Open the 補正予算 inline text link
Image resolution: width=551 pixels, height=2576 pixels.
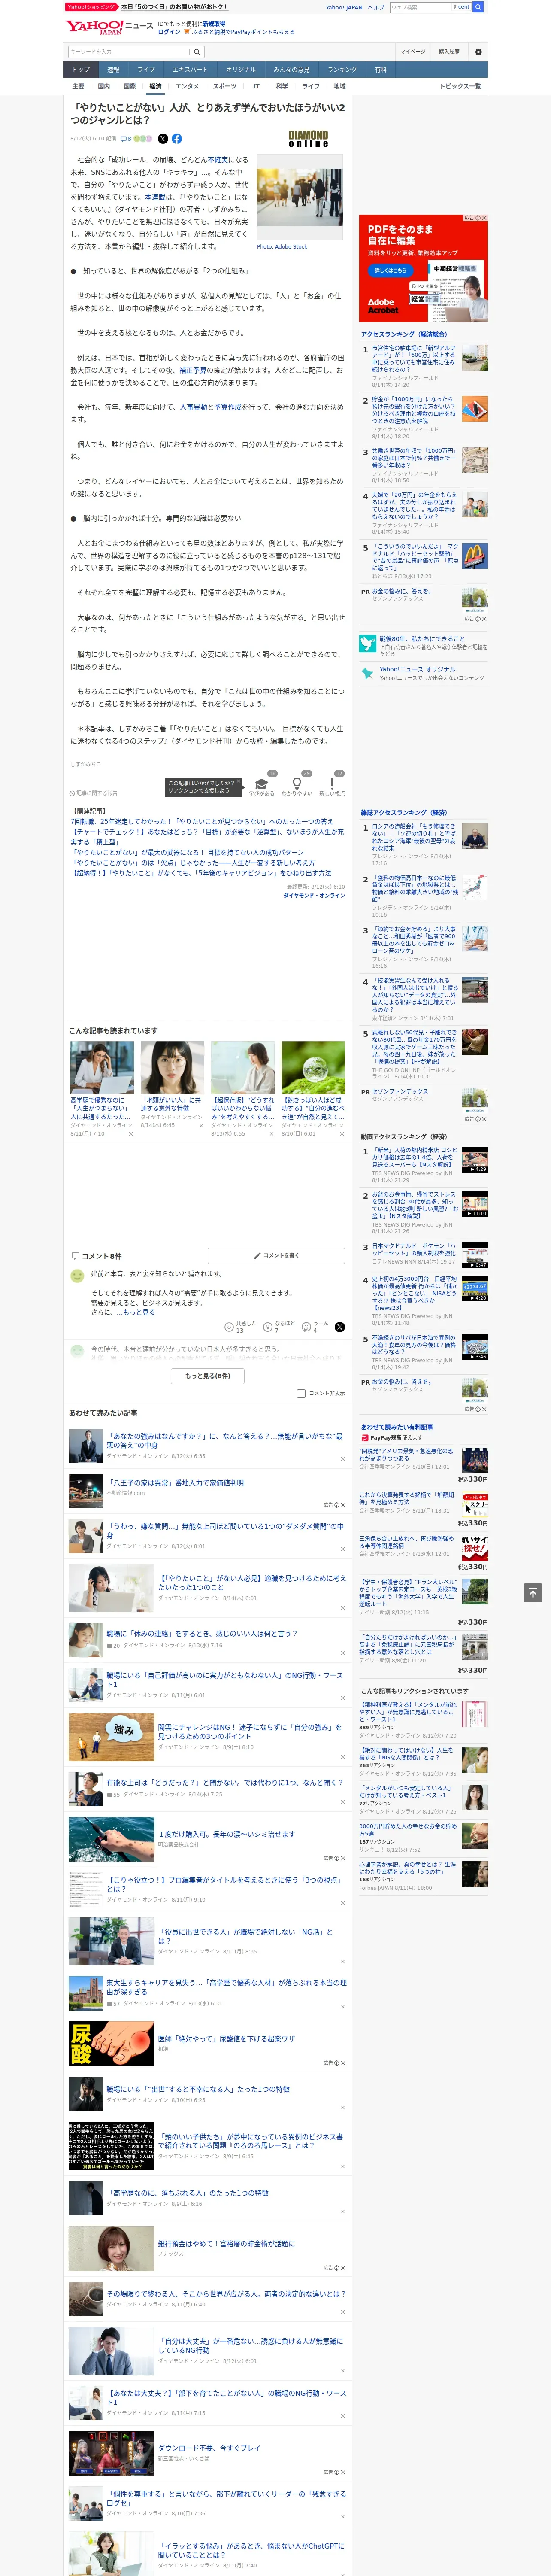coord(193,370)
